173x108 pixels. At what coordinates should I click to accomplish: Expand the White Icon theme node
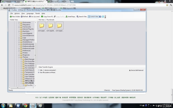point(21,79)
